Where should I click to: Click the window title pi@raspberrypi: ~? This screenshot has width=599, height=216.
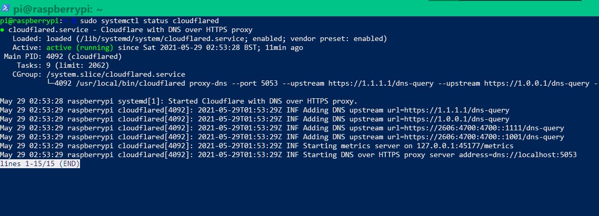click(58, 9)
